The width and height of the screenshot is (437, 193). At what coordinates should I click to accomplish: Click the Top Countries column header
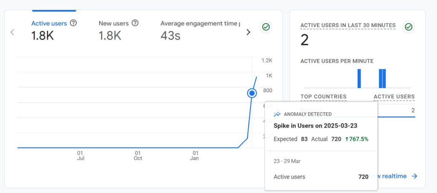point(323,96)
